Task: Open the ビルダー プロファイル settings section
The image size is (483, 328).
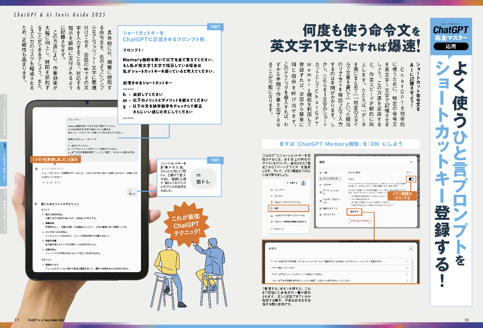Action: tap(330, 201)
